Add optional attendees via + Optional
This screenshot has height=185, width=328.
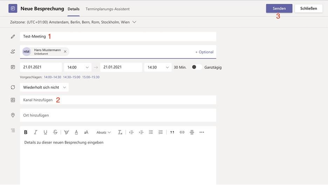tap(204, 52)
